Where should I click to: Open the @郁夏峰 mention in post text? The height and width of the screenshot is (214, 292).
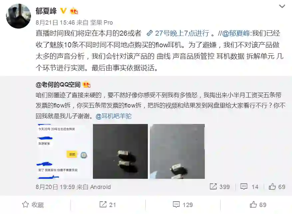click(x=236, y=33)
